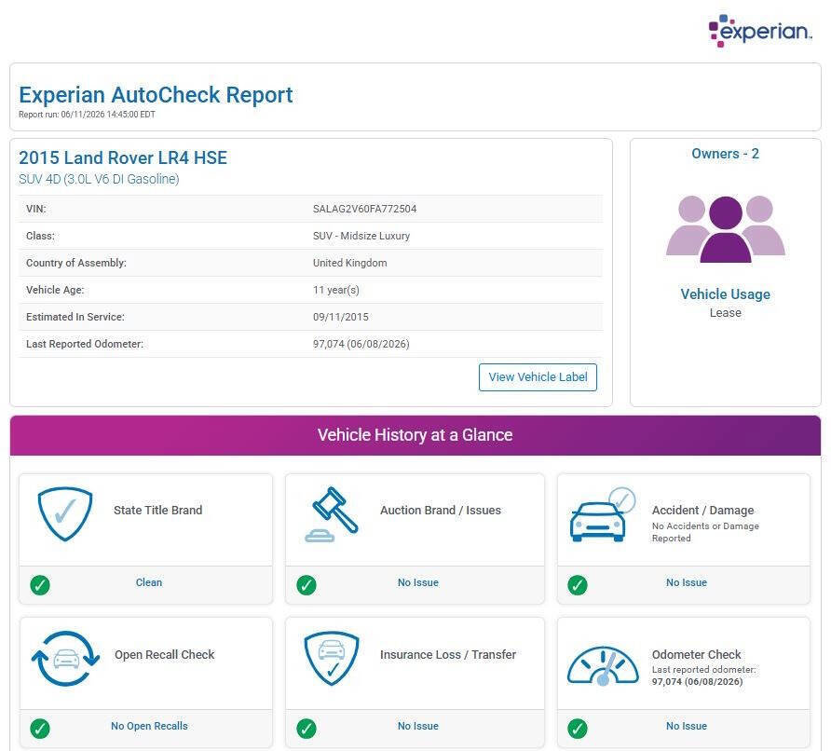Screen dimensions: 831x751
Task: Click the Estimated In Service label
Action: pyautogui.click(x=75, y=317)
